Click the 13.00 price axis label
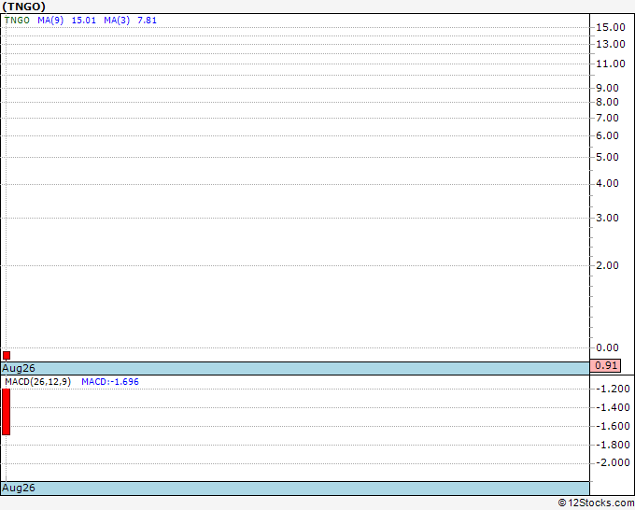 point(611,44)
